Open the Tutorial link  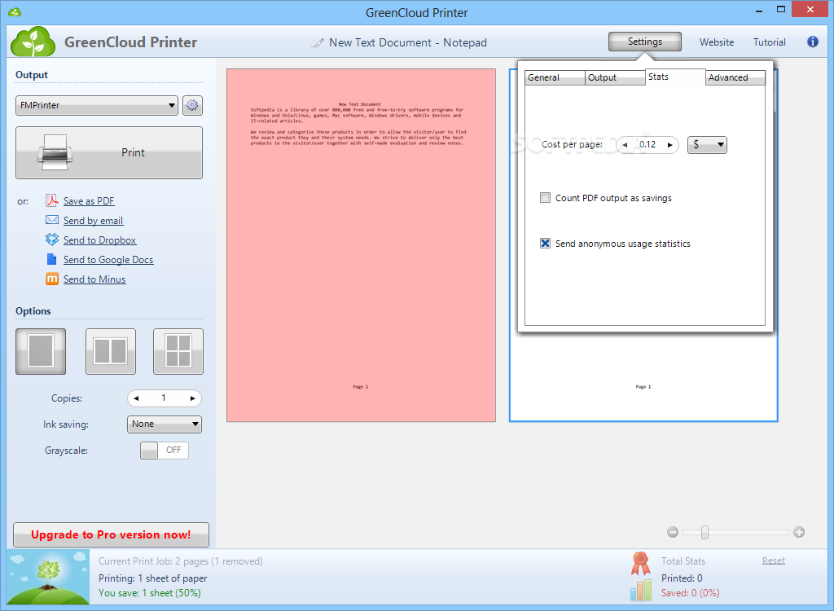point(769,42)
